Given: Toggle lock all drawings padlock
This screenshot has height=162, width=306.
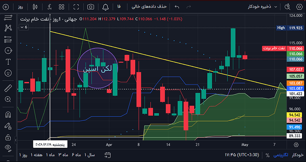Looking at the screenshot, I should tap(8, 137).
